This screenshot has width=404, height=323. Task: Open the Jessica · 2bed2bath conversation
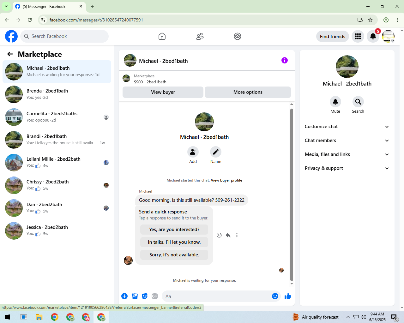pos(57,231)
